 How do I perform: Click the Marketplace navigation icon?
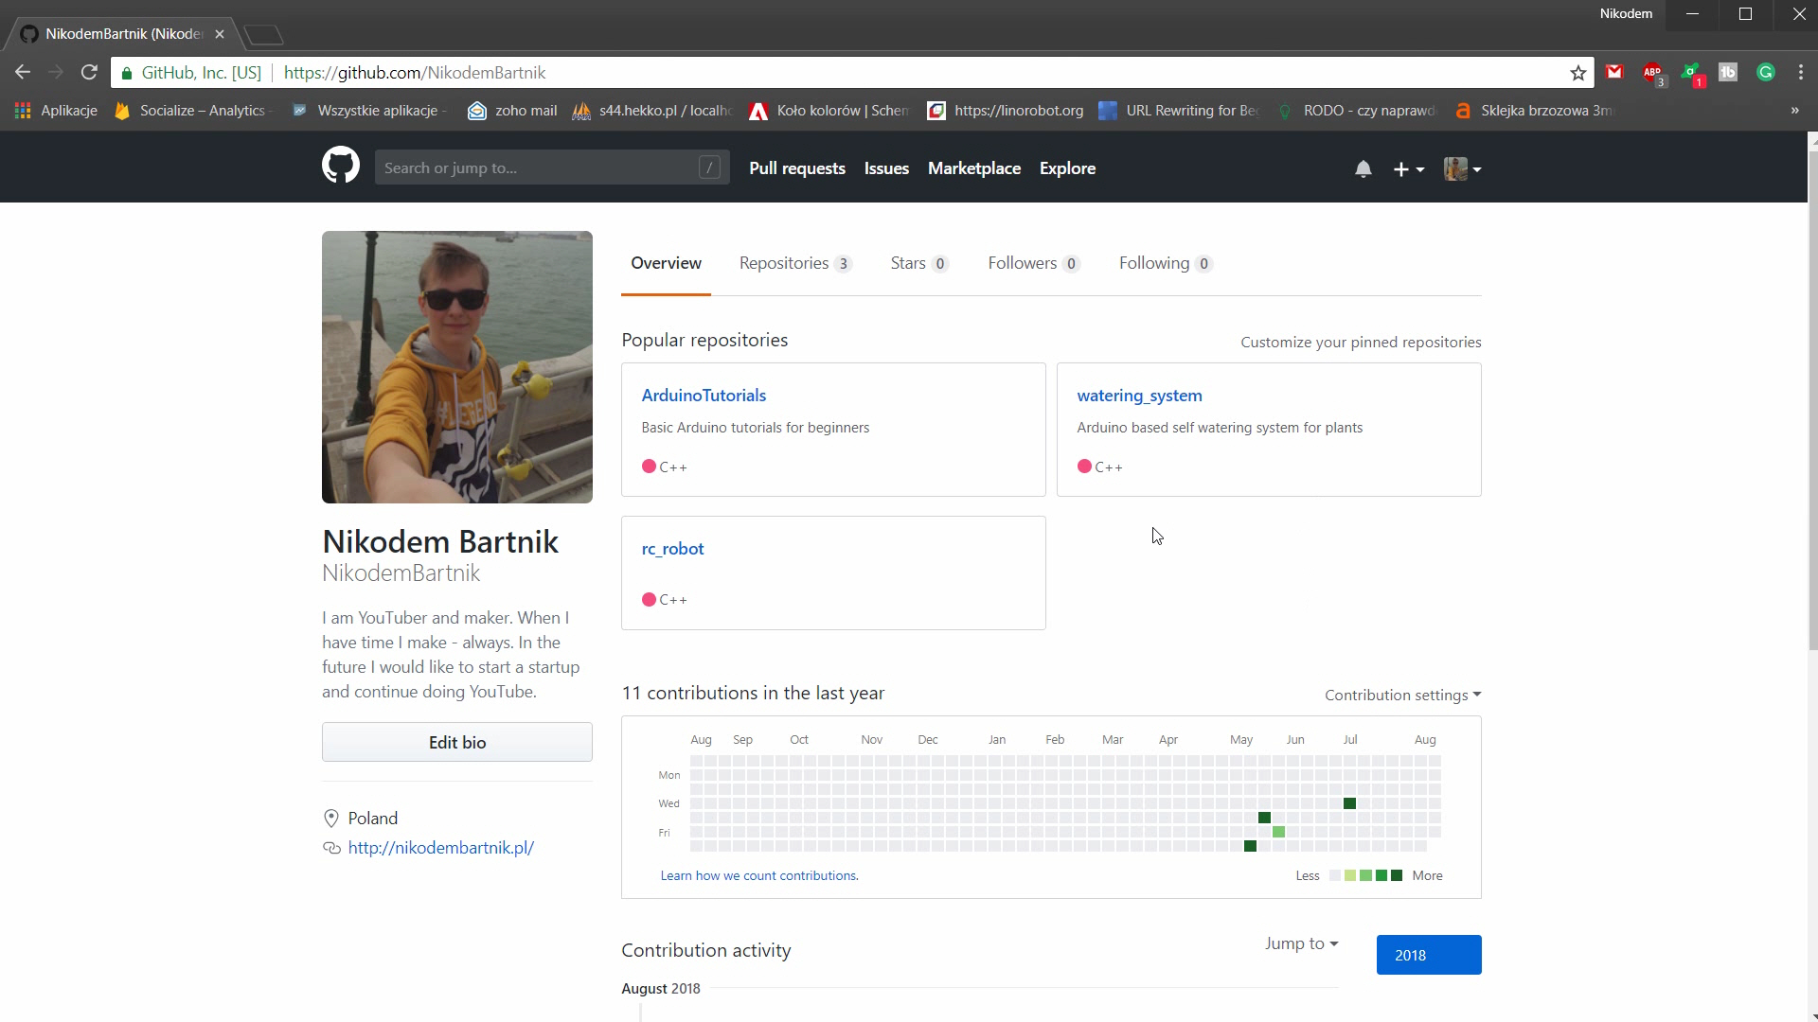[x=974, y=168]
